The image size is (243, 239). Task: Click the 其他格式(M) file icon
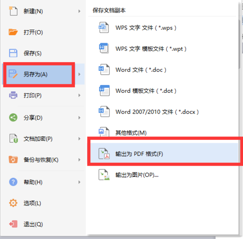[104, 132]
